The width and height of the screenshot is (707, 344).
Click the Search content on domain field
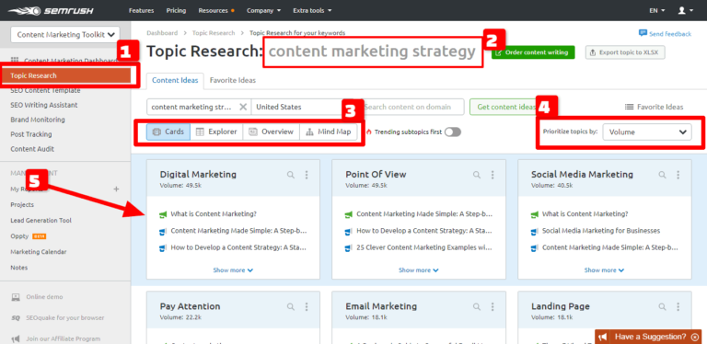(x=412, y=107)
